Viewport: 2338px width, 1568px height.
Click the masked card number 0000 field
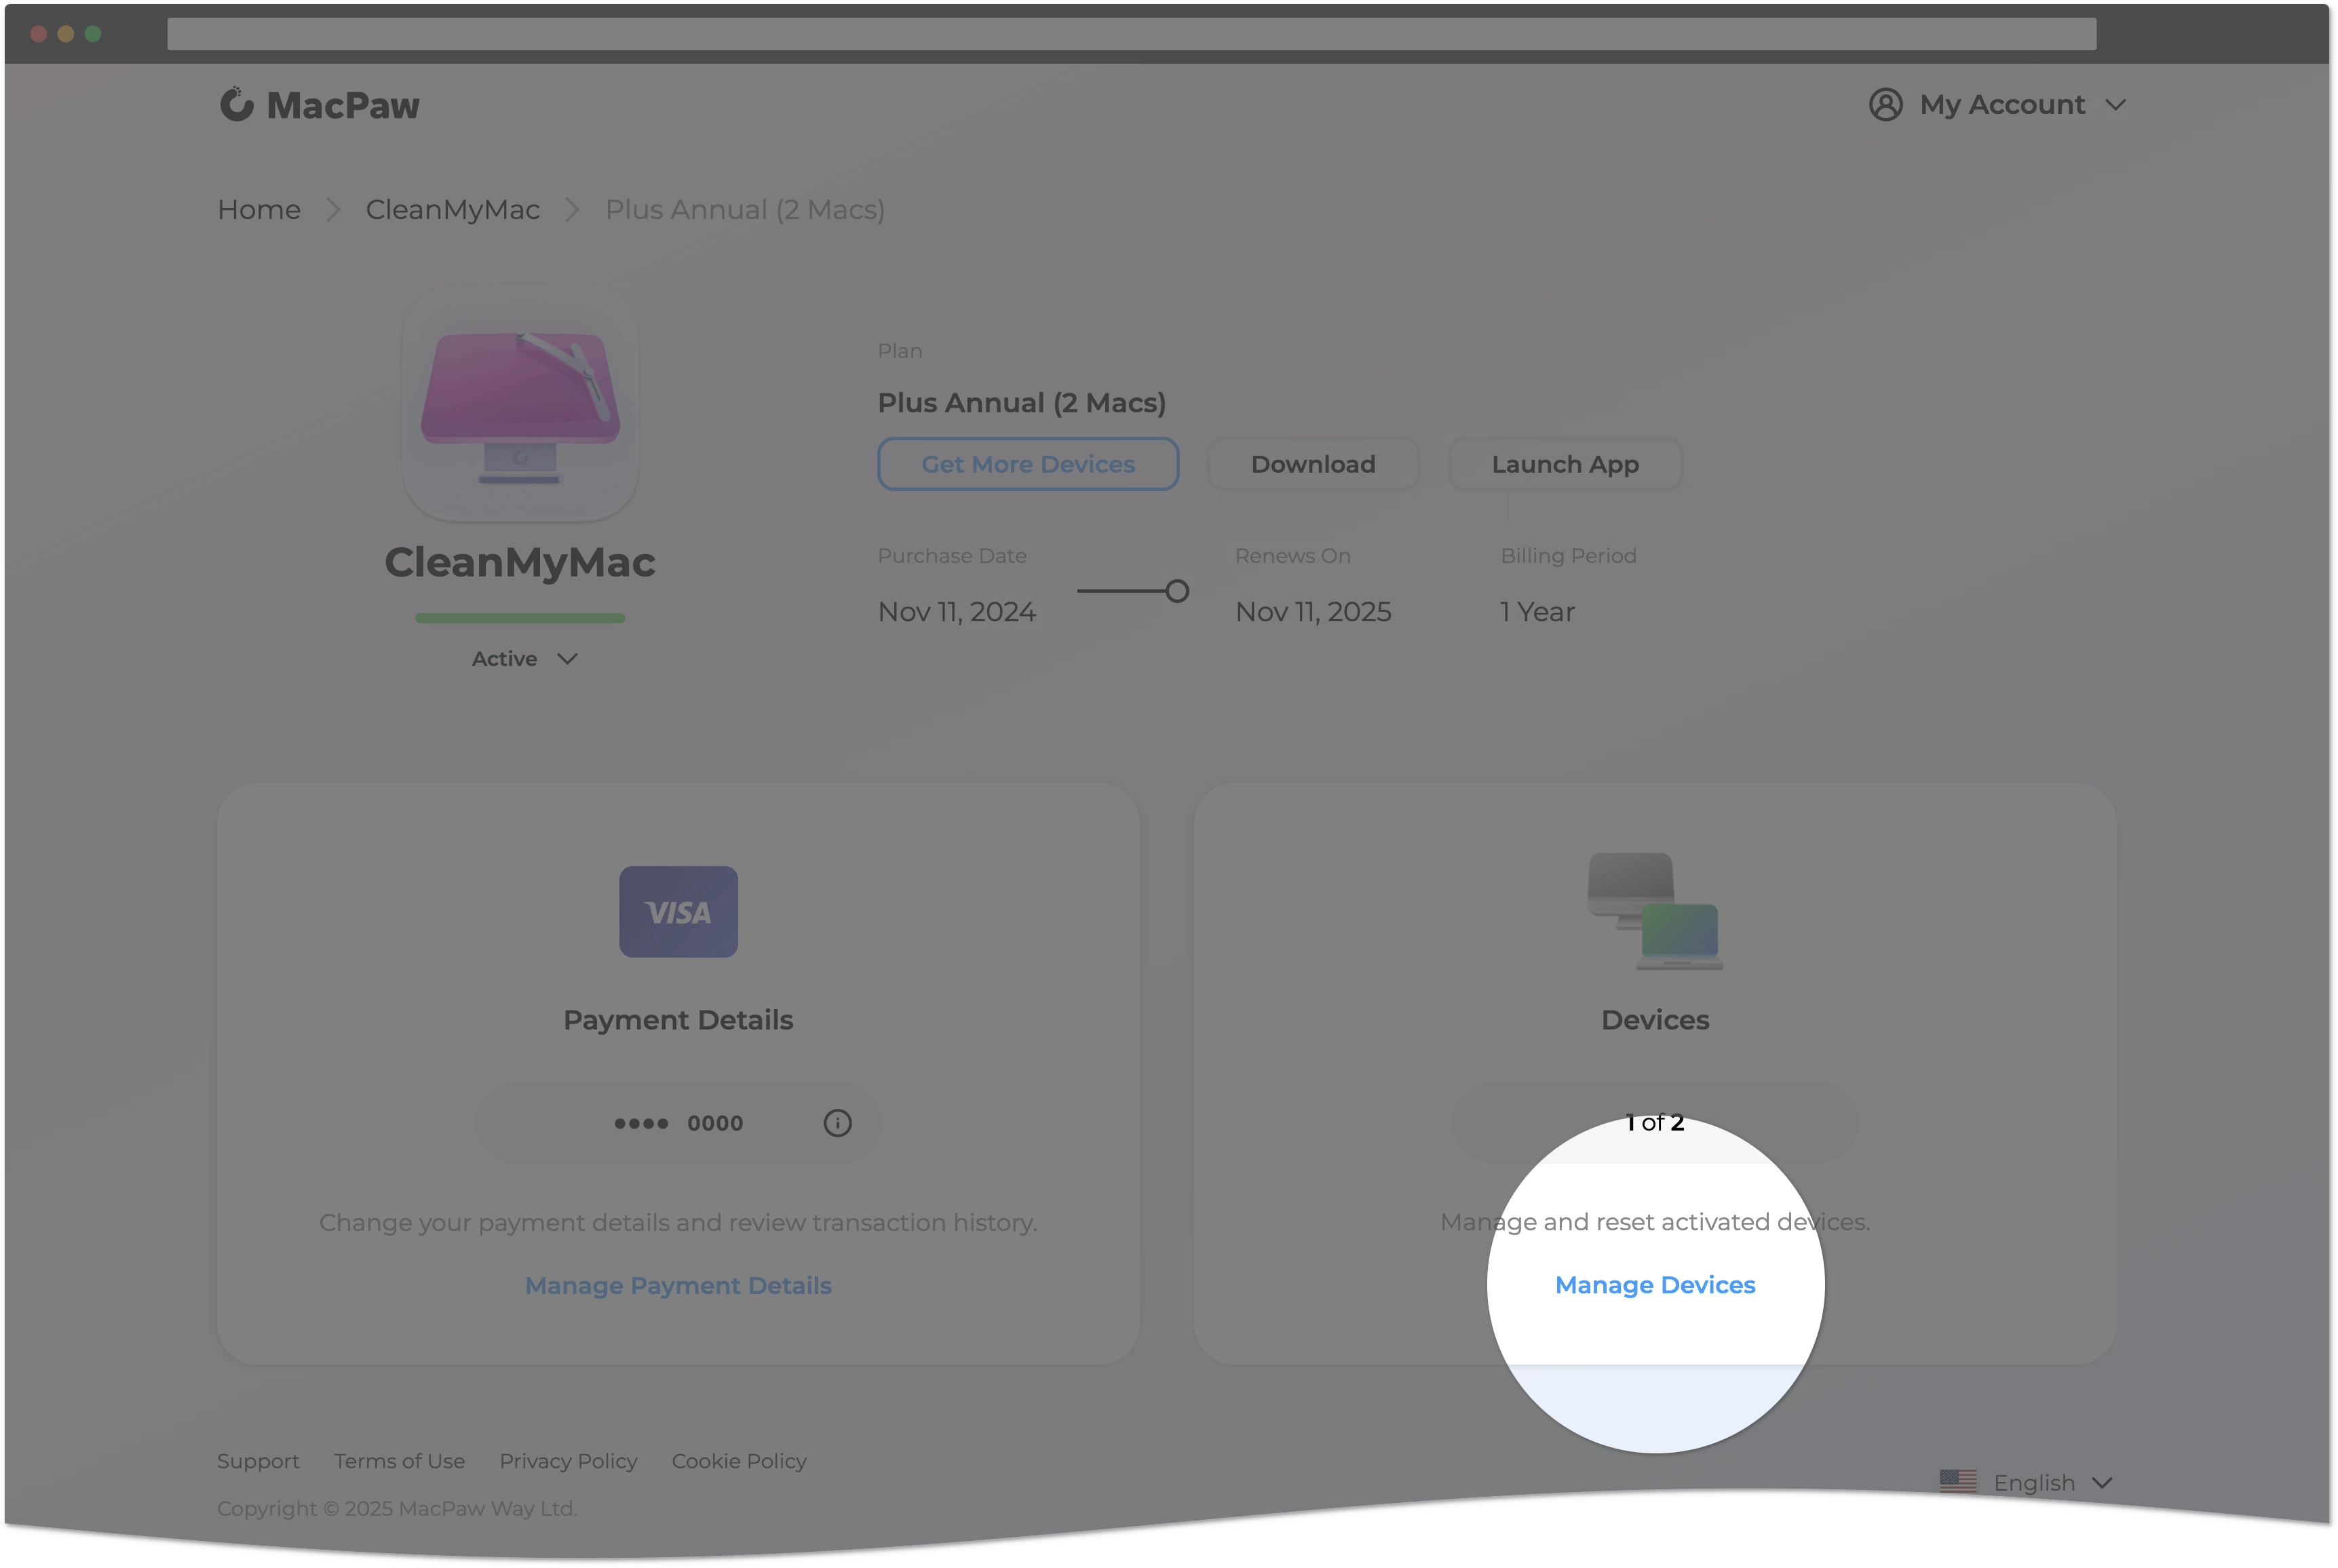(x=678, y=1123)
